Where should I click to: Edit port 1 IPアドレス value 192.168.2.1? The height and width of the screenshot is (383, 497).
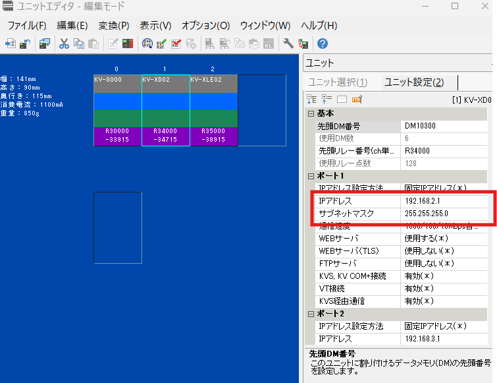(x=444, y=201)
